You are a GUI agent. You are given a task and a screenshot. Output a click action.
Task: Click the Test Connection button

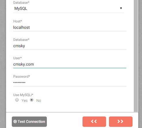click(x=29, y=122)
